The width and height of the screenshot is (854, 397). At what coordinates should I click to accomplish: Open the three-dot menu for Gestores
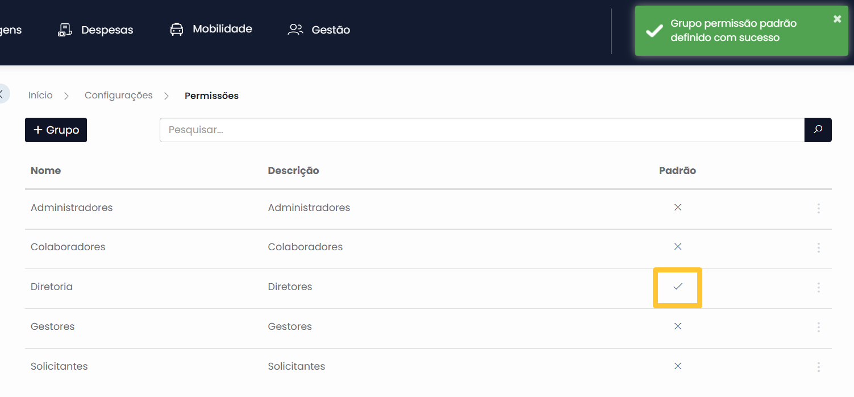tap(818, 327)
